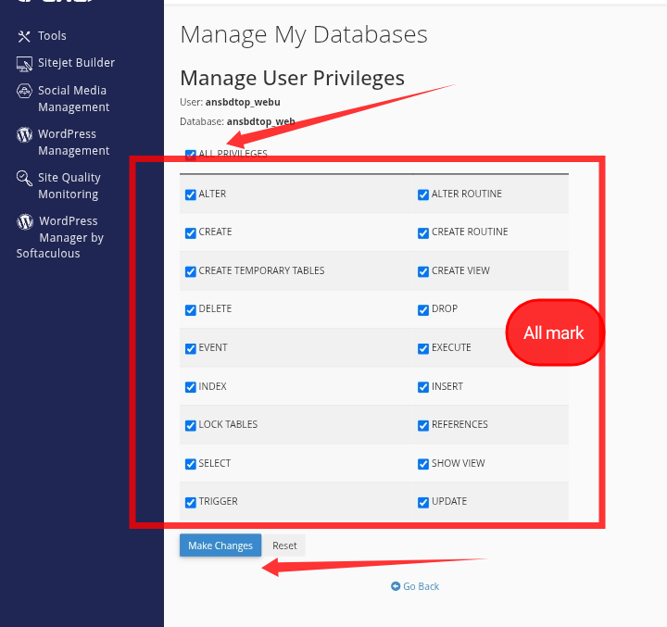The image size is (667, 627).
Task: Uncheck the DROP privilege checkbox
Action: [x=423, y=309]
